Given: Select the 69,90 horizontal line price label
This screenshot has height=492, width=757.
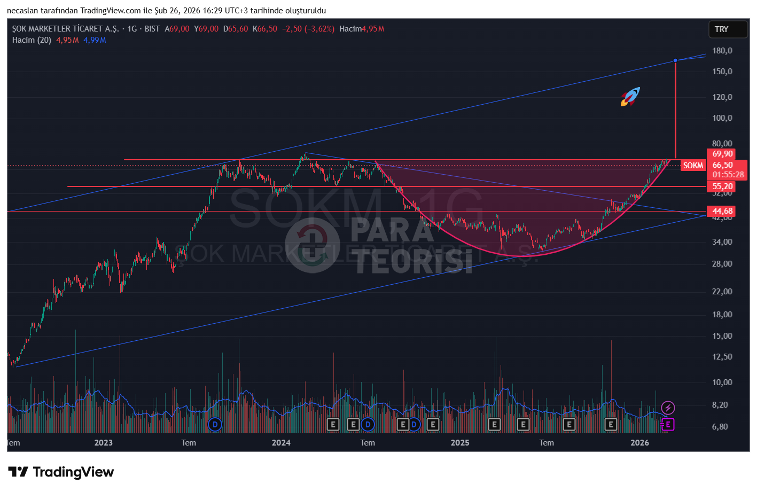Looking at the screenshot, I should coord(722,154).
